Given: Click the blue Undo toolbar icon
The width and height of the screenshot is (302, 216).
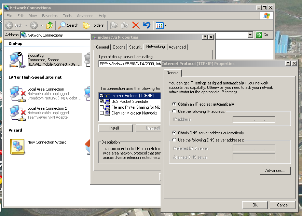Looking at the screenshot, I should tap(147, 25).
